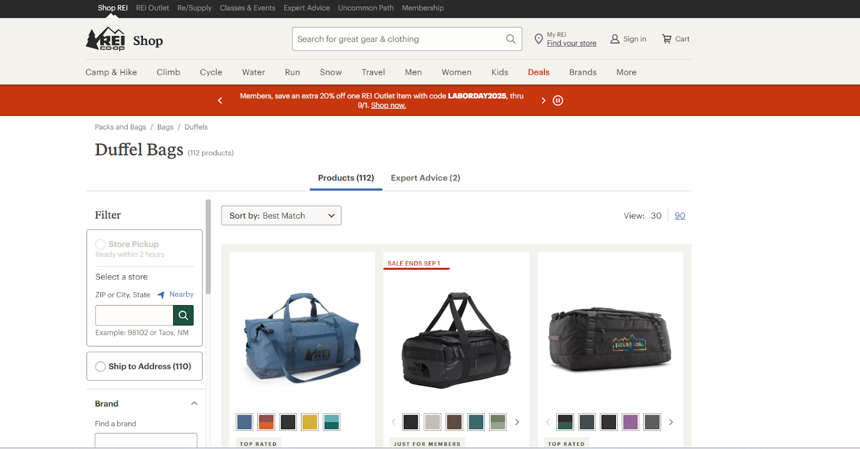Next colors for The North Face duffel
The image size is (860, 449).
tap(517, 422)
